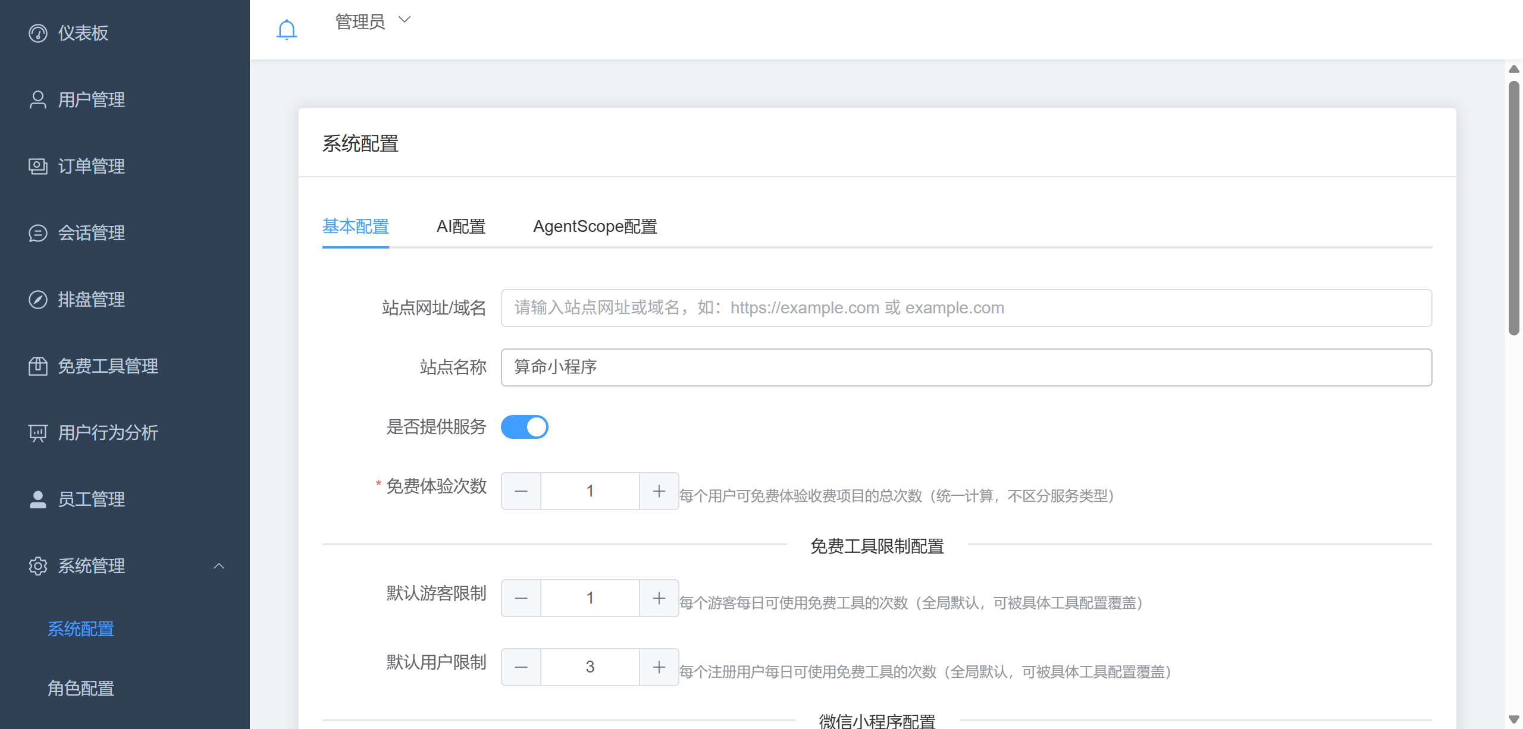The height and width of the screenshot is (729, 1523).
Task: Click the 订单管理 order management icon
Action: pos(37,166)
